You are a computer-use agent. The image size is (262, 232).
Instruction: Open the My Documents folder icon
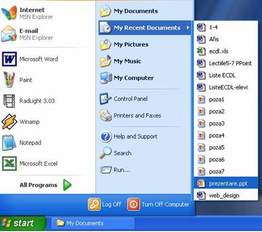pyautogui.click(x=106, y=11)
